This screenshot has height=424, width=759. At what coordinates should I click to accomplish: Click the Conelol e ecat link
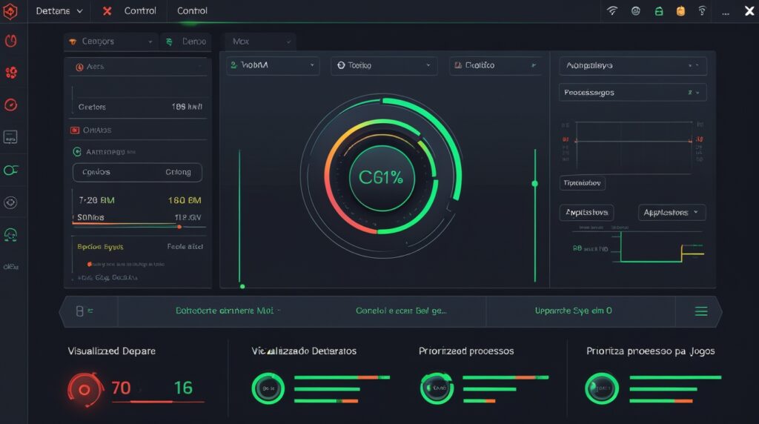401,311
